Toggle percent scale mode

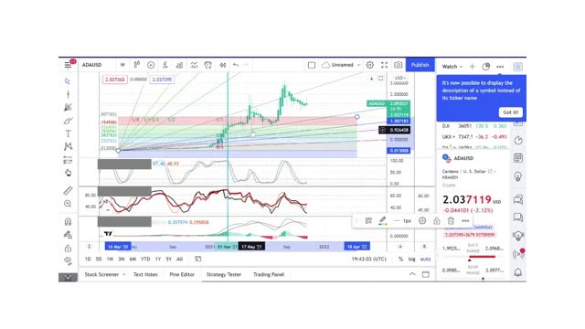(400, 259)
